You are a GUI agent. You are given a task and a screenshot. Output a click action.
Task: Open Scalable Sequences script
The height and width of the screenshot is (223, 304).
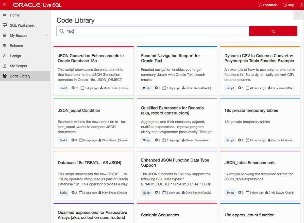tap(160, 215)
